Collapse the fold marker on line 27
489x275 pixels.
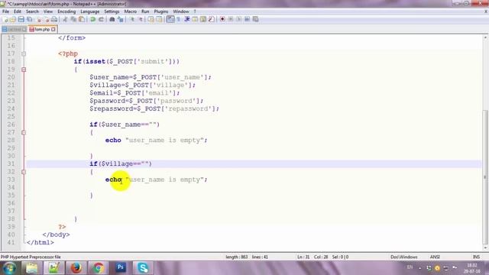tap(24, 132)
